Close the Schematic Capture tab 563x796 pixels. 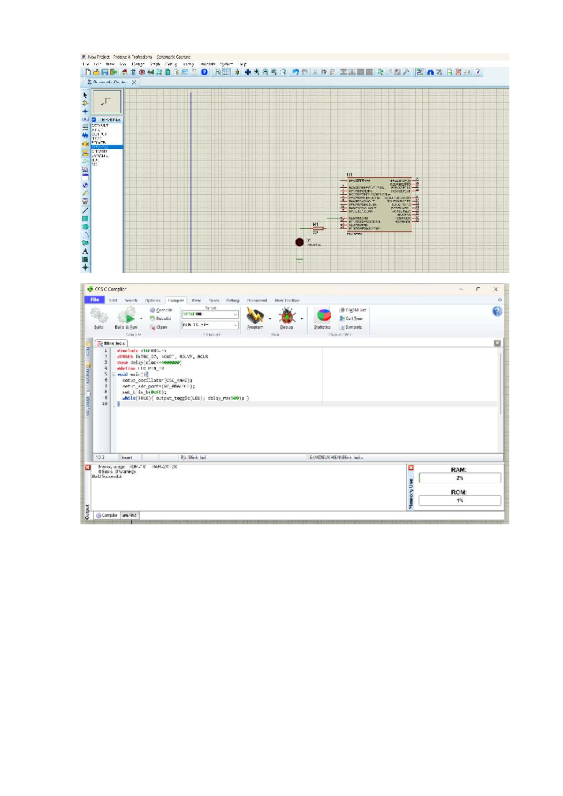[x=134, y=82]
